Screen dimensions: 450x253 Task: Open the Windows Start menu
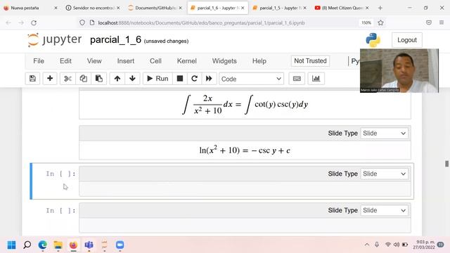tap(11, 245)
